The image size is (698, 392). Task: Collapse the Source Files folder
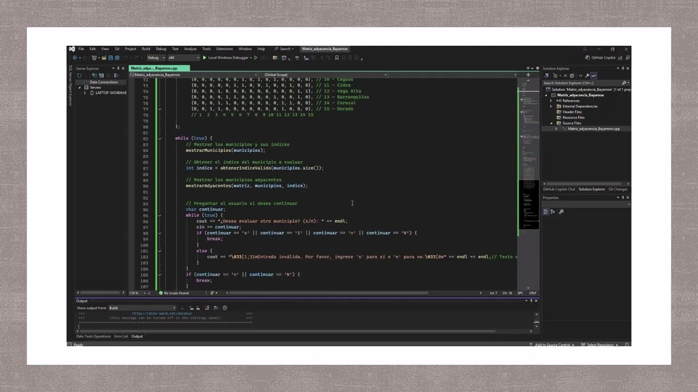coord(551,123)
